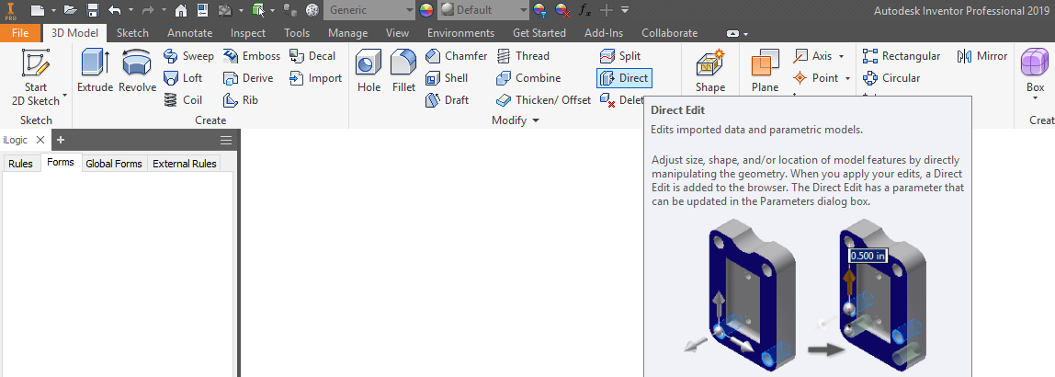Switch to the Annotate ribbon tab
The image size is (1055, 377).
189,33
